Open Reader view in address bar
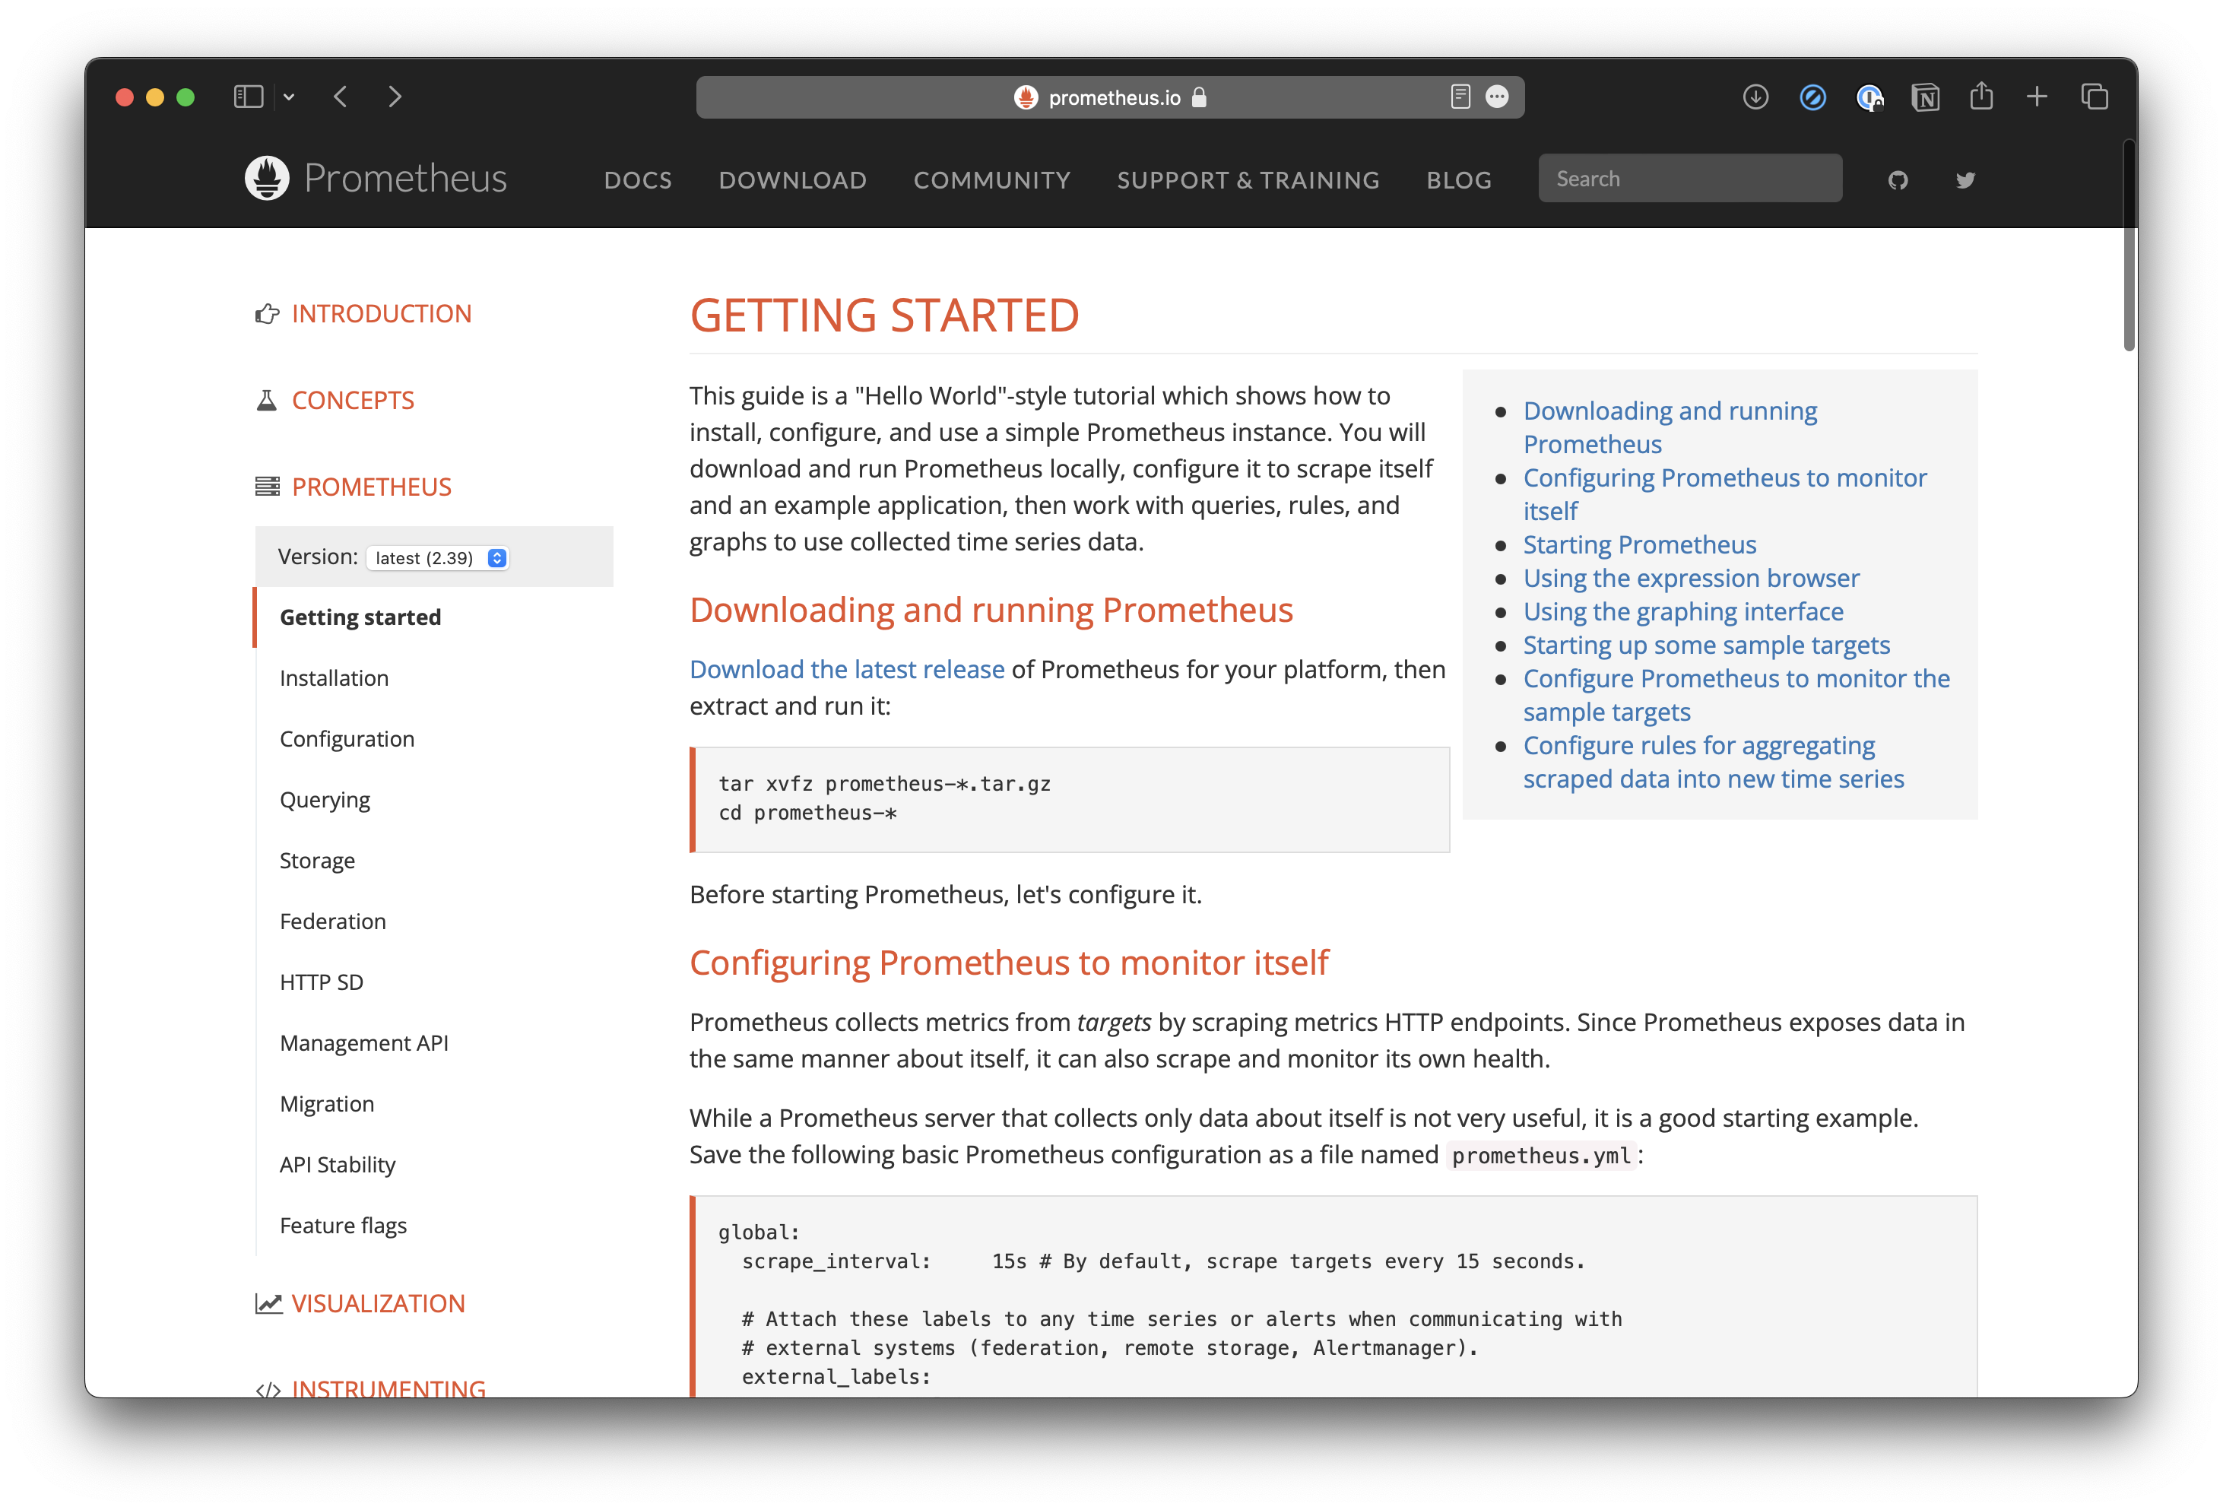This screenshot has height=1510, width=2223. [1460, 97]
